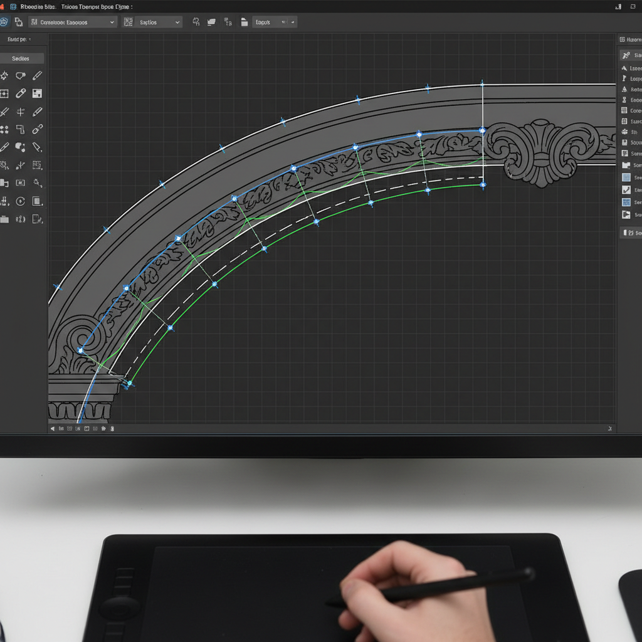Select the Lasso tool from the tool palette
The image size is (642, 642).
pyautogui.click(x=21, y=76)
